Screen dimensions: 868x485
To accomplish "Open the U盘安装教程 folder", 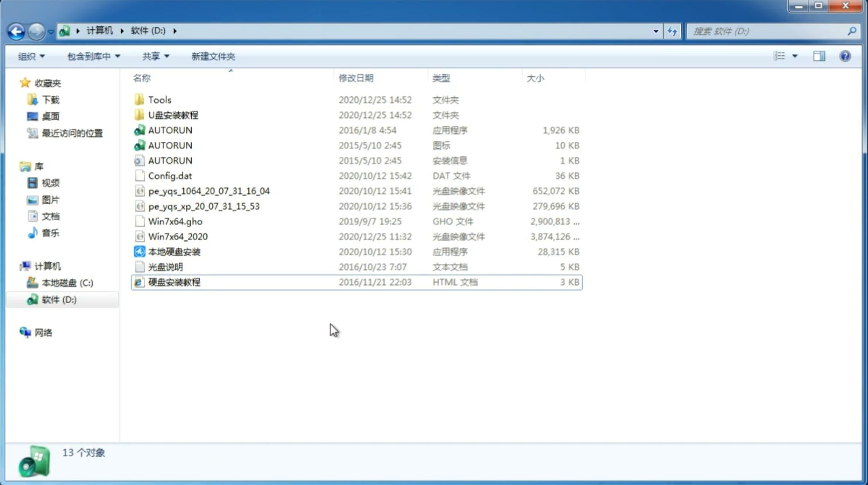I will pos(173,115).
